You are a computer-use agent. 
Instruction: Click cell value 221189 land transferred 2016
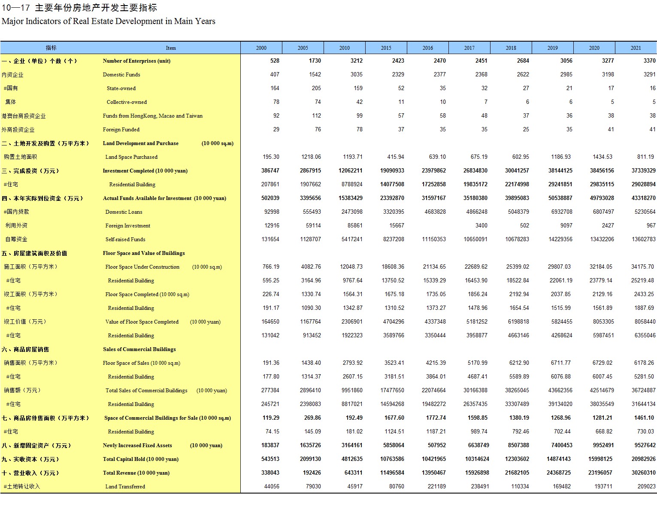pos(436,487)
